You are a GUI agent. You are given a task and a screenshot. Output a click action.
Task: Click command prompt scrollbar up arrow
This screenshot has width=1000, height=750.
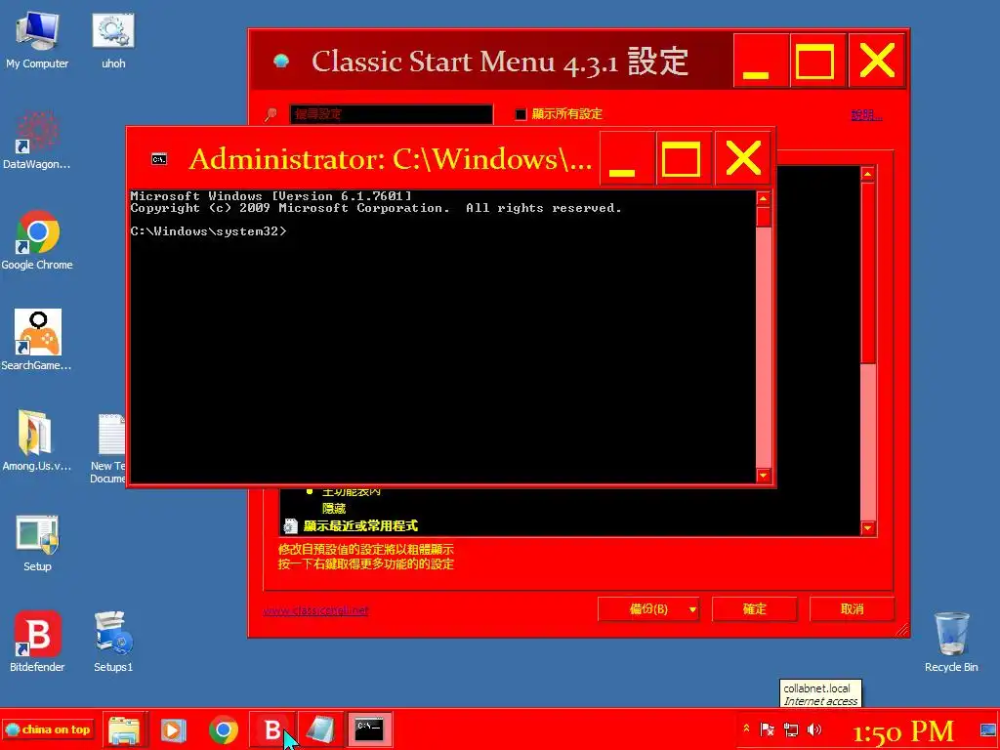pyautogui.click(x=764, y=198)
